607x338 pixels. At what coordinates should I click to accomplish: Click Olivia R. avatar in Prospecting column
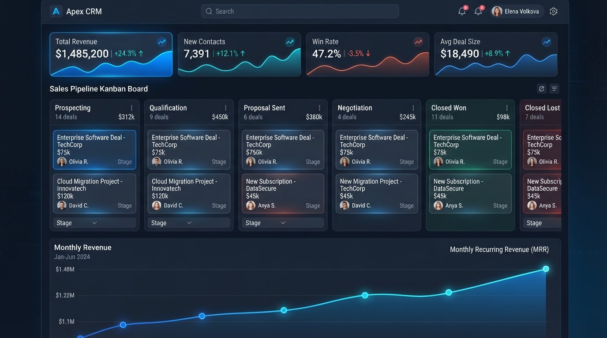pyautogui.click(x=62, y=162)
